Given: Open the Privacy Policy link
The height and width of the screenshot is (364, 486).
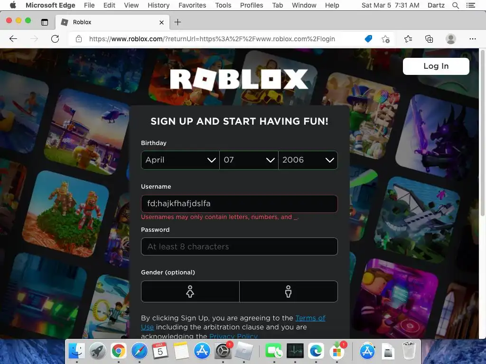Looking at the screenshot, I should click(x=234, y=336).
